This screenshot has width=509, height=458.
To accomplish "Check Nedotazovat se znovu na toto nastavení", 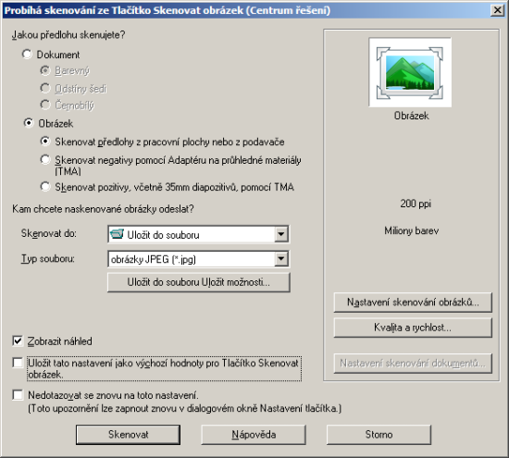I will pos(18,395).
